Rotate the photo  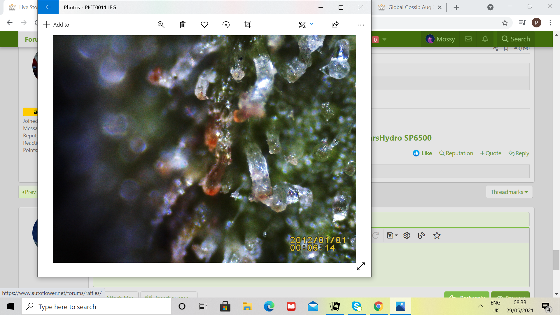tap(226, 25)
